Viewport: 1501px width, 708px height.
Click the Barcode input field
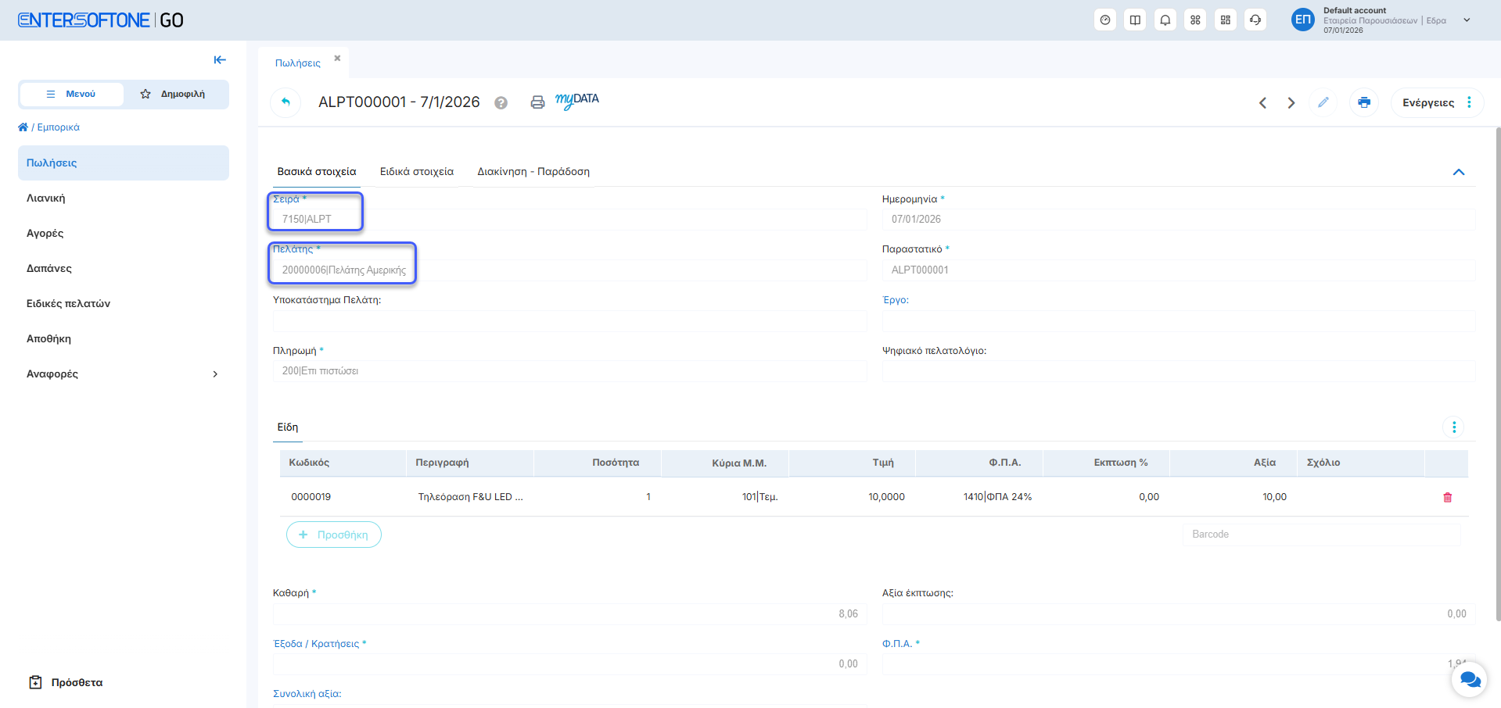tap(1320, 535)
